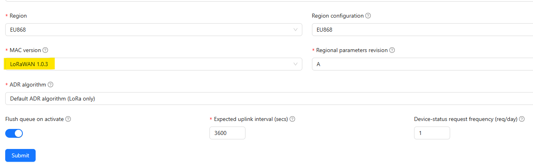Click the Region configuration help icon
Viewport: 533px width, 167px height.
coord(368,16)
